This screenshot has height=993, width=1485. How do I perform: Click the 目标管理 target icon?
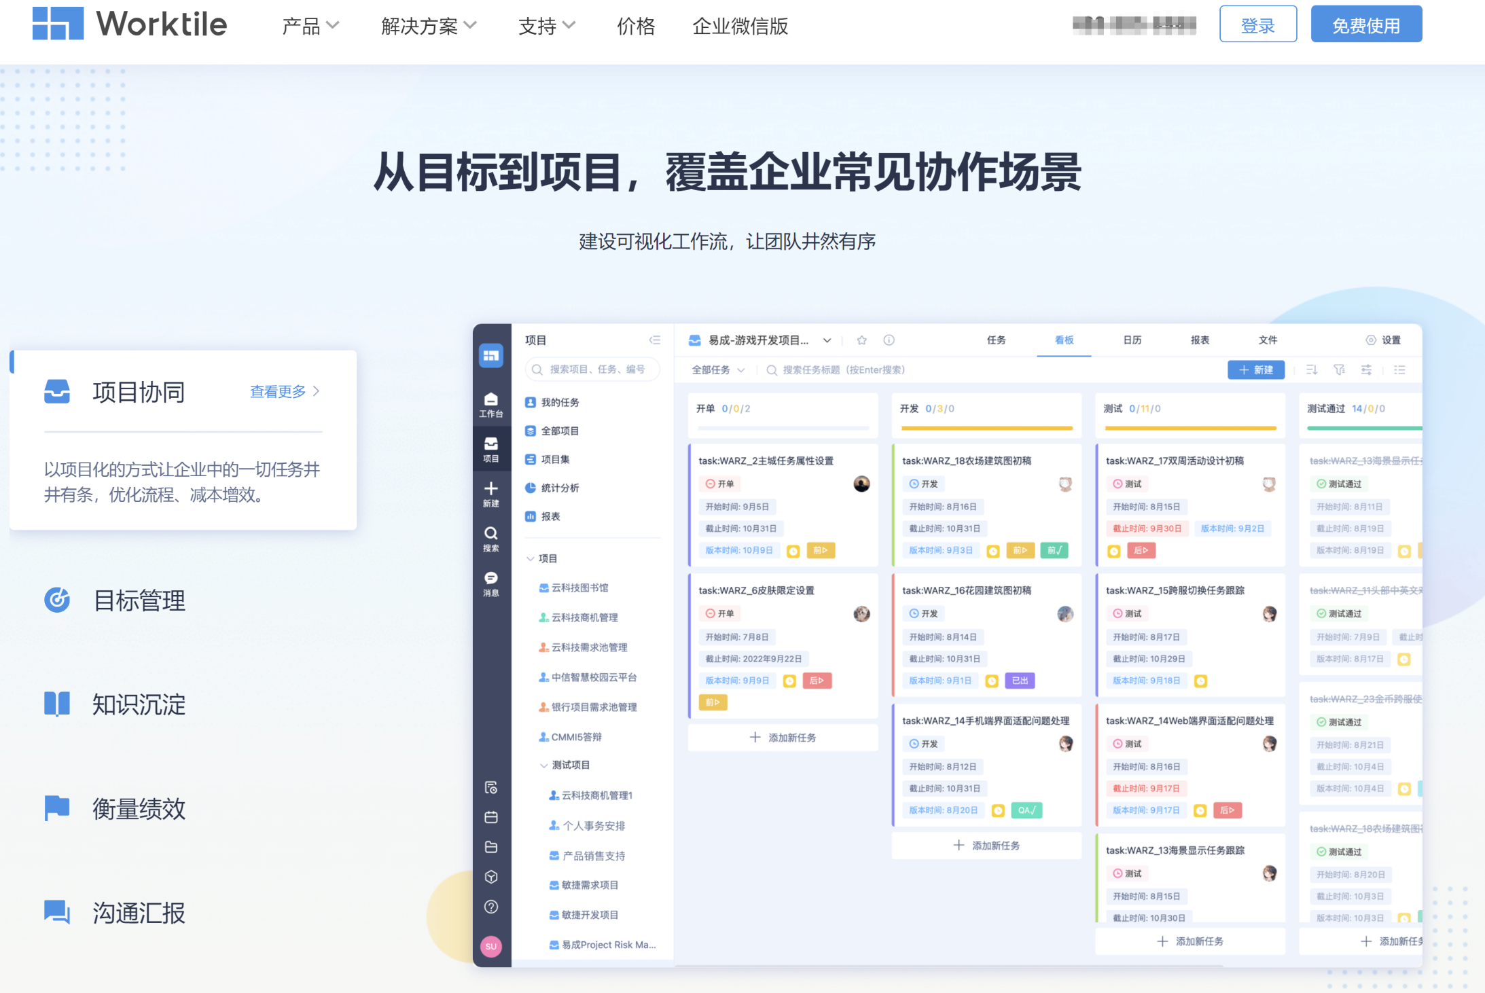[x=57, y=600]
